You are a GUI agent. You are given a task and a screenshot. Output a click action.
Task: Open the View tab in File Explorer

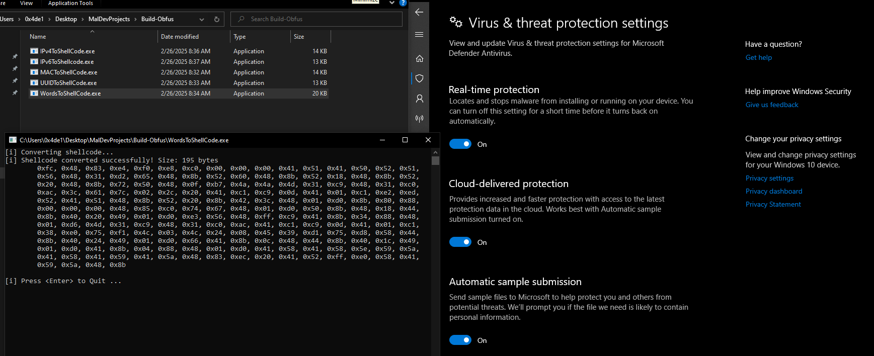[26, 3]
